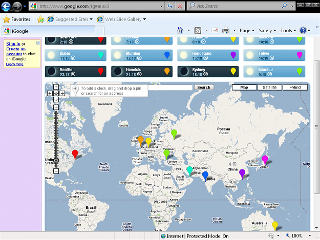Open the Print options dropdown arrow
The image size is (320, 240).
pyautogui.click(x=234, y=30)
